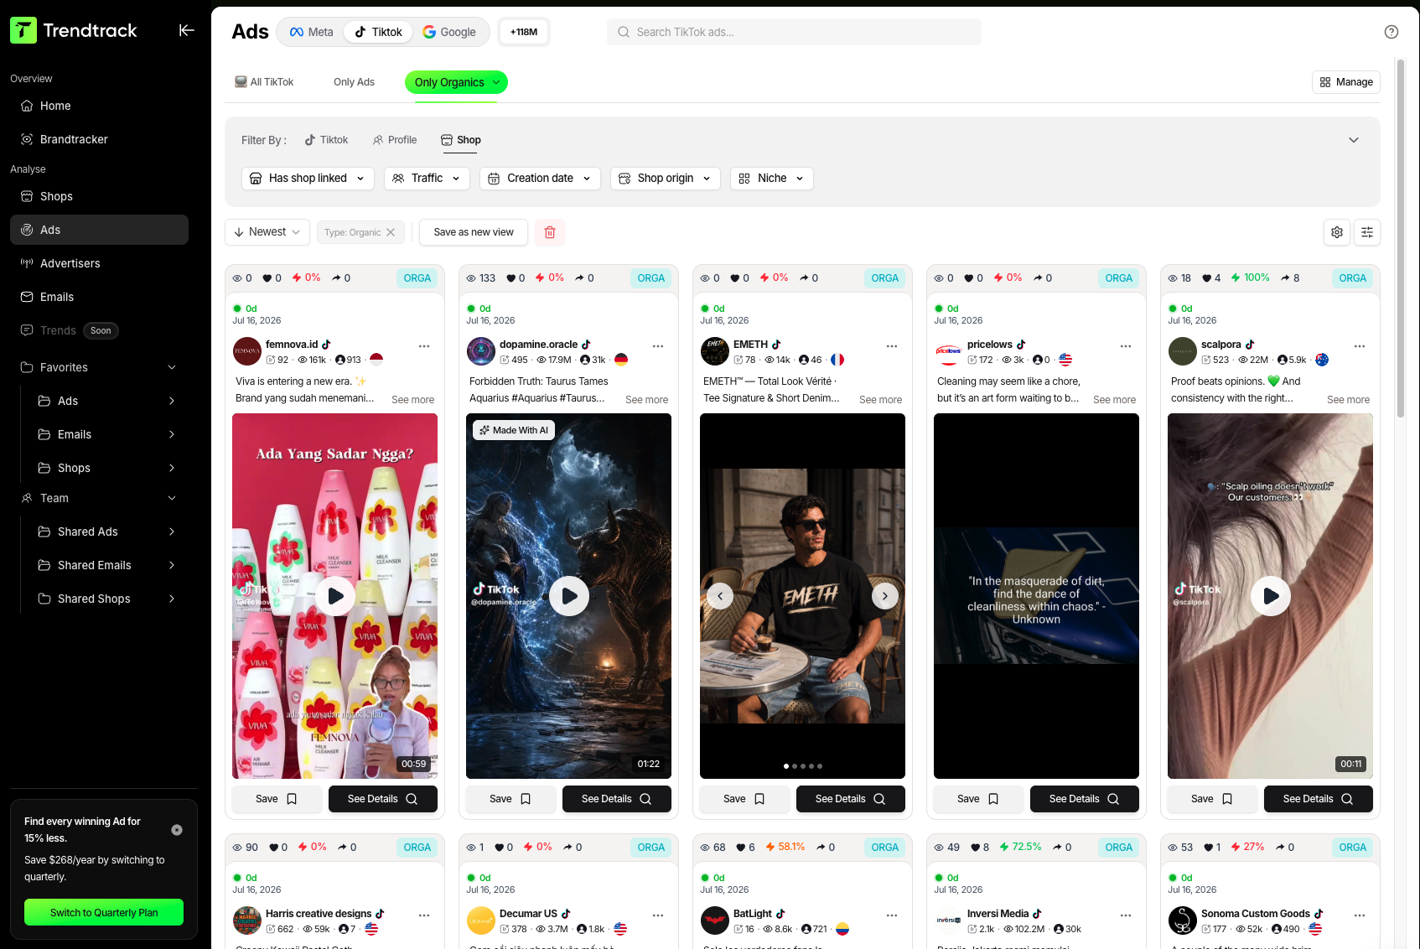
Task: Click the Manage button
Action: pyautogui.click(x=1346, y=82)
